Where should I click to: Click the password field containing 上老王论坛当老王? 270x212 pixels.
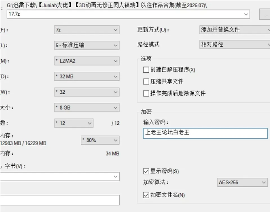pos(205,133)
